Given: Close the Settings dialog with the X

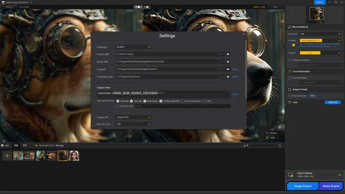Looking at the screenshot, I should [x=244, y=34].
